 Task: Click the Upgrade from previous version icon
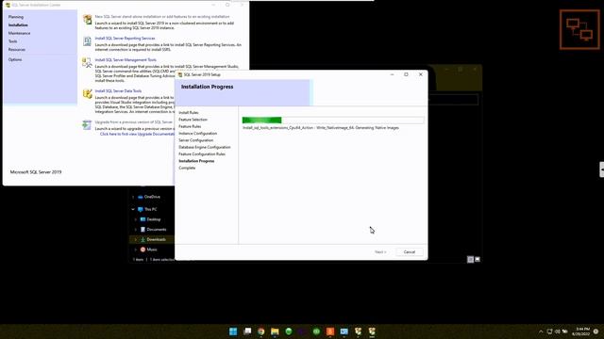(x=88, y=124)
